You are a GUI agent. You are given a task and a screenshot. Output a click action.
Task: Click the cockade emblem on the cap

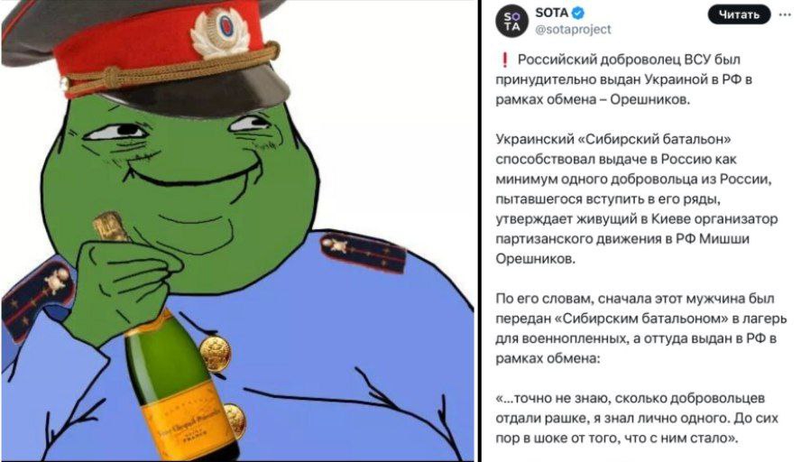click(220, 32)
